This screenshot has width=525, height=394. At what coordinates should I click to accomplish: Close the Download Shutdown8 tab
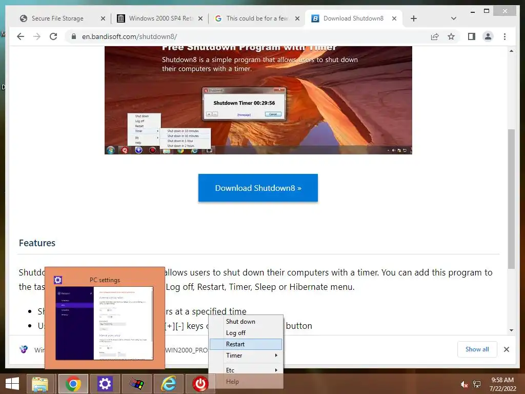pyautogui.click(x=394, y=18)
